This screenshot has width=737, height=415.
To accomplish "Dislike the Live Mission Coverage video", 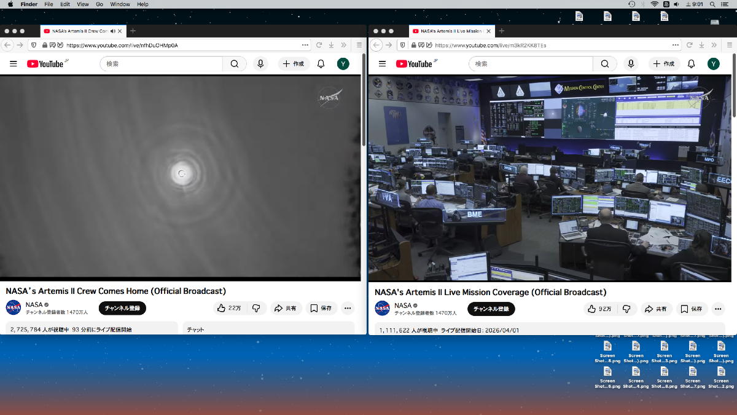I will pyautogui.click(x=626, y=309).
